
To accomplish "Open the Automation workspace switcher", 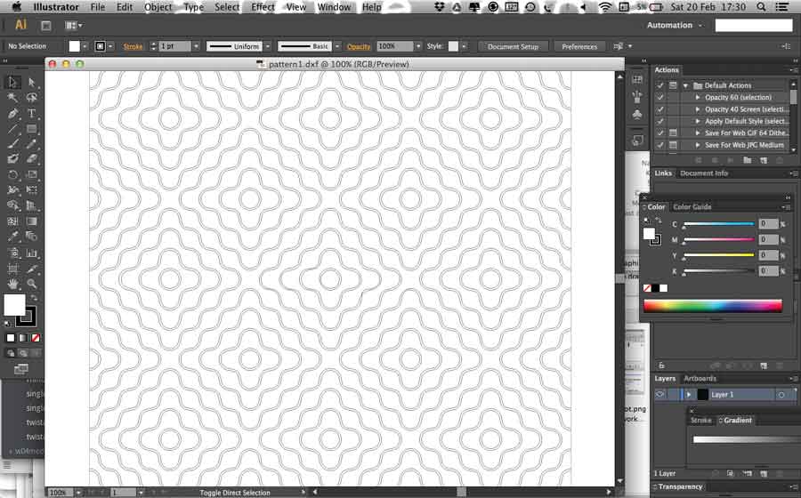I will point(675,25).
